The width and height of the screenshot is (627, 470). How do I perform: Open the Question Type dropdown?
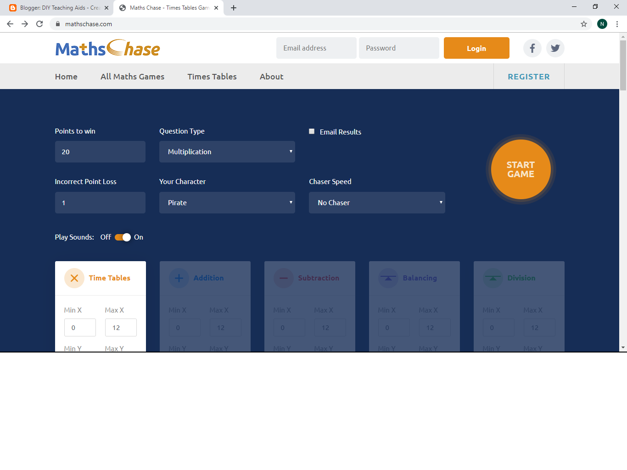click(x=227, y=151)
